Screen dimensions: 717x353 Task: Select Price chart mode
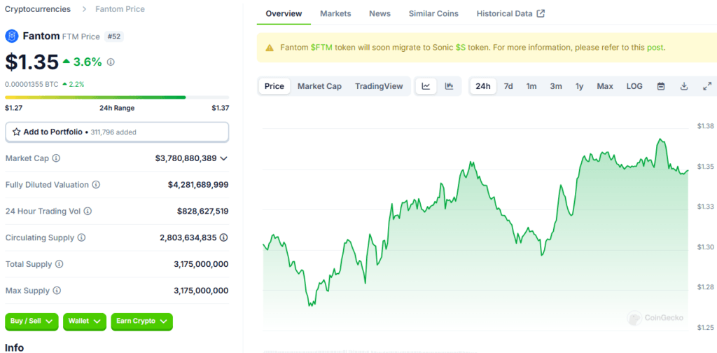click(x=274, y=86)
